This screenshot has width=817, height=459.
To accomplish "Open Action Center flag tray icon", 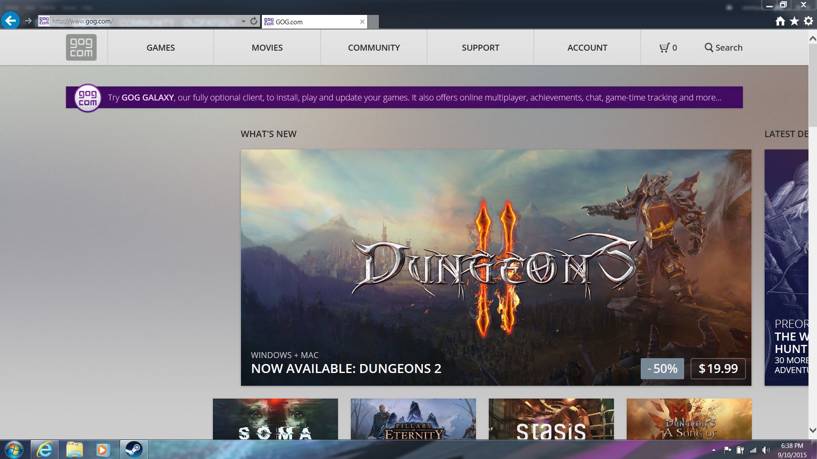I will [727, 450].
